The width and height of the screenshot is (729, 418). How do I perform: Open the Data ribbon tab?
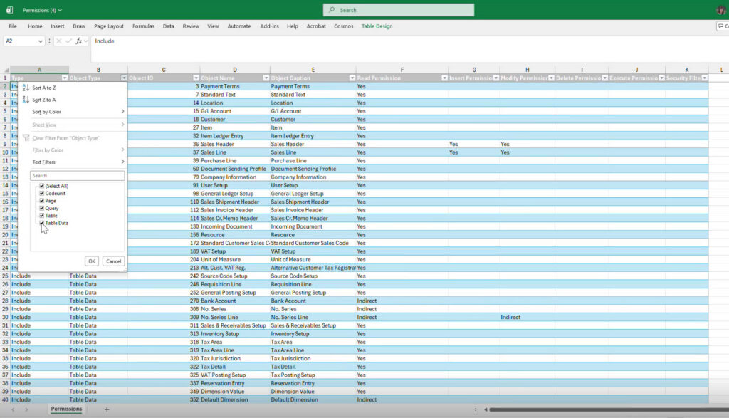[168, 26]
